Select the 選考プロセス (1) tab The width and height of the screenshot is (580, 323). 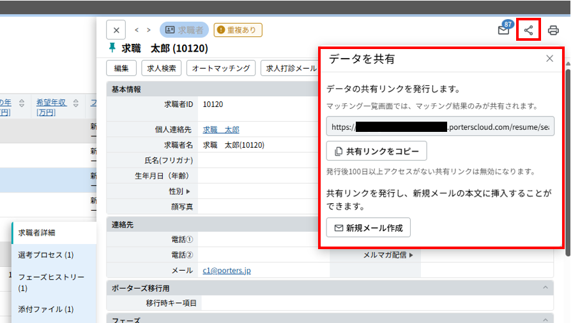pos(46,255)
